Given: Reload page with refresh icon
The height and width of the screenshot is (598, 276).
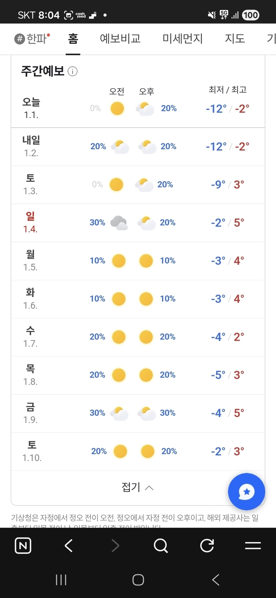Looking at the screenshot, I should (207, 546).
